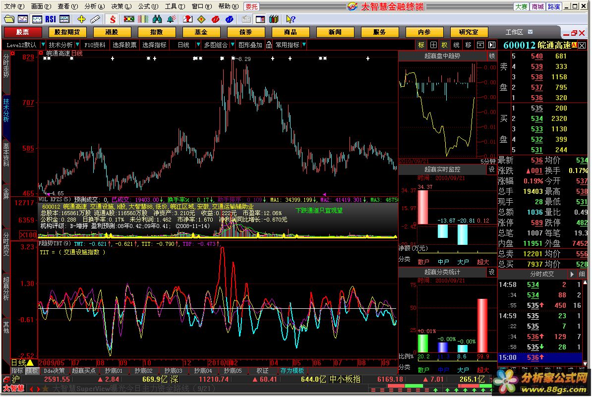592x397 pixels.
Task: Click the 大智慧 logo in status bar
Action: (x=13, y=388)
